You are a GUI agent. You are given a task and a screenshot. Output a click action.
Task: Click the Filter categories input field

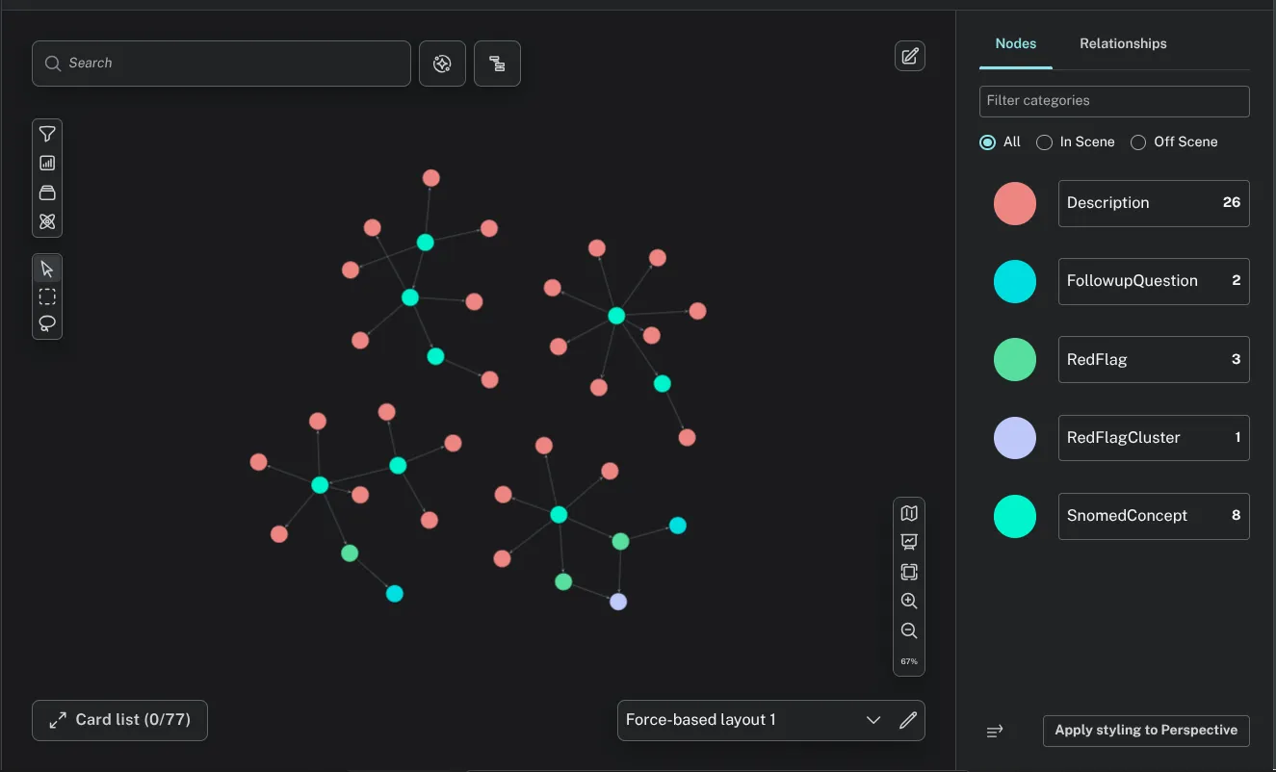click(1114, 101)
